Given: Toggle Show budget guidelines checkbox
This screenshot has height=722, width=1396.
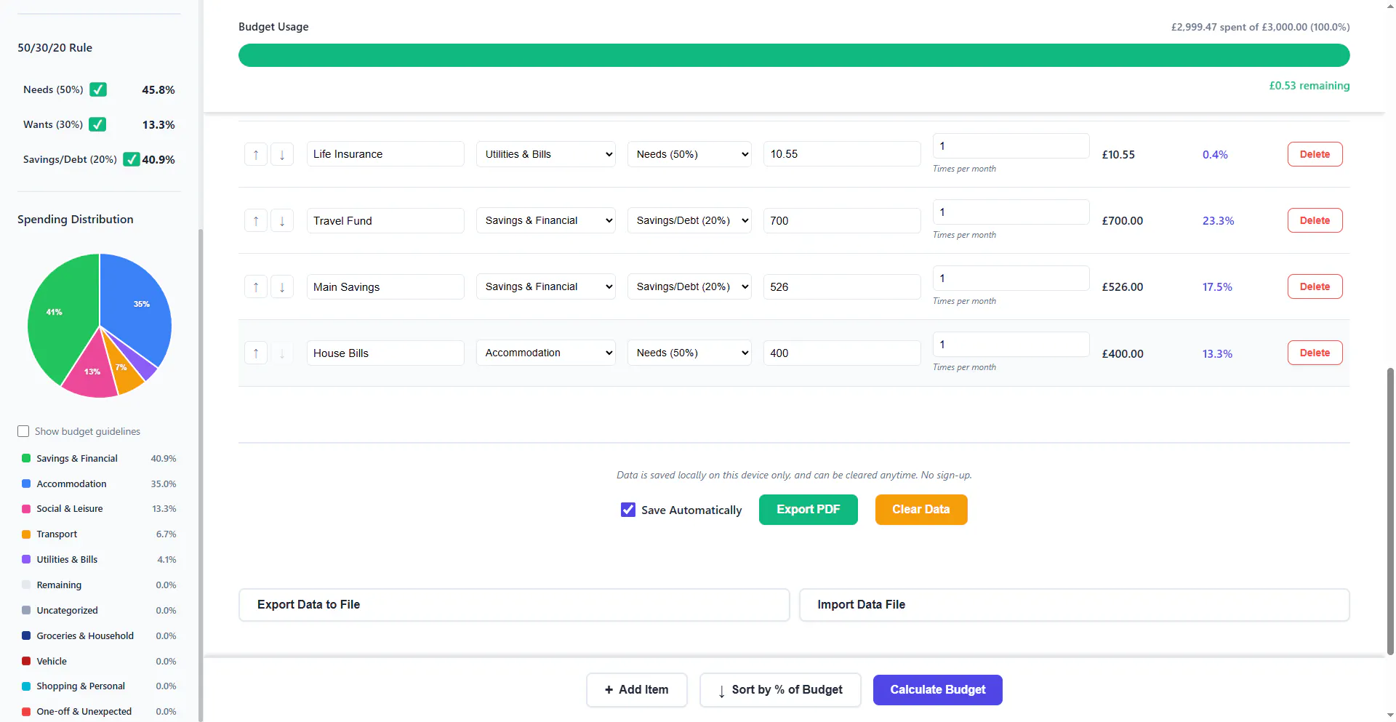Looking at the screenshot, I should click(23, 431).
